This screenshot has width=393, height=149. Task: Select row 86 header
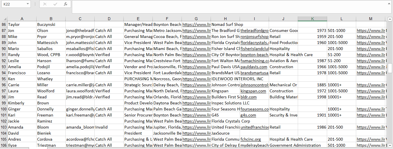pyautogui.click(x=4, y=24)
